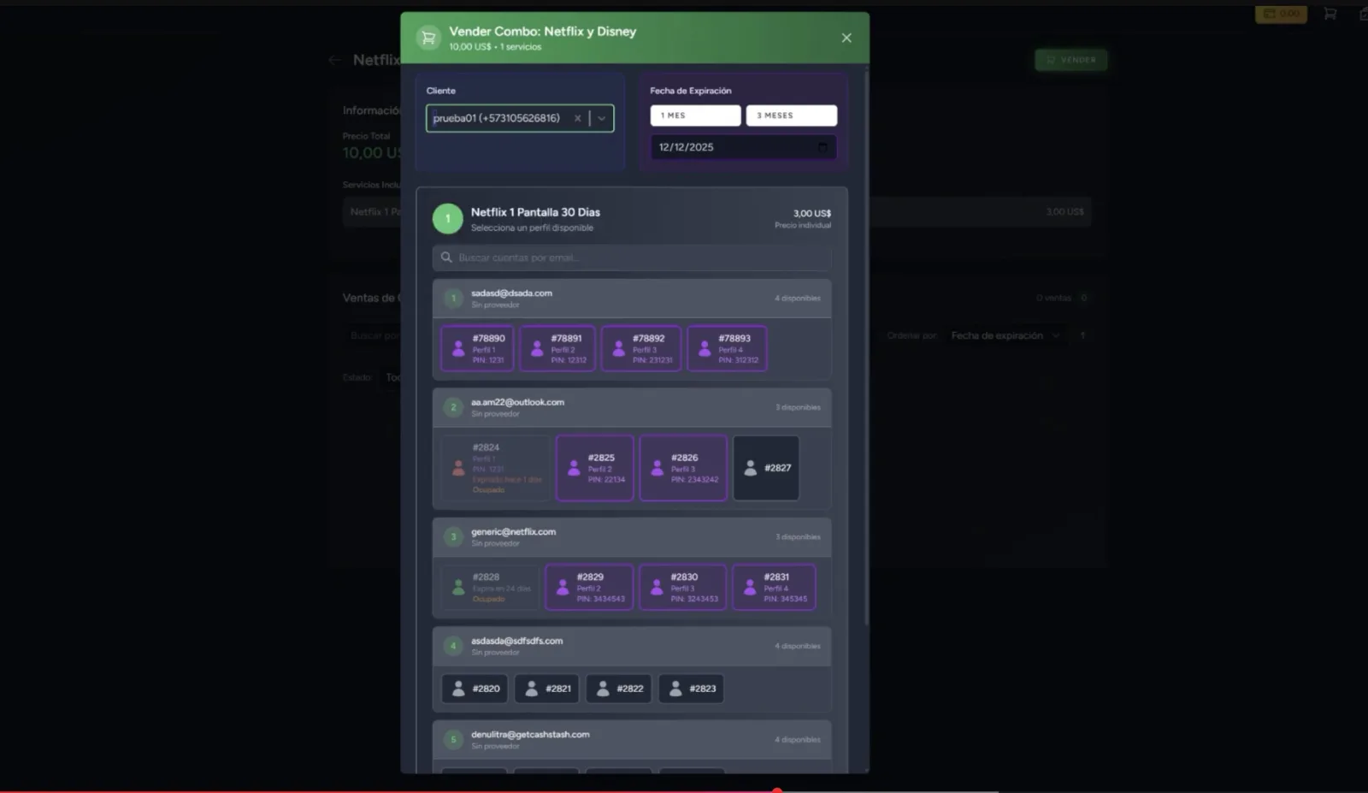Click account sadasd@dsada.com header
Screen dimensions: 1368x793
632,299
